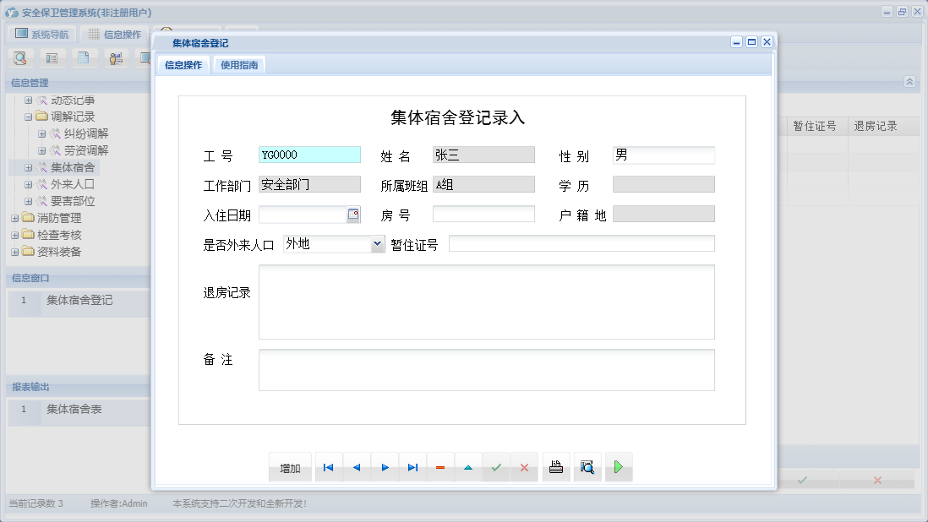Click the green run arrow icon
Image resolution: width=928 pixels, height=522 pixels.
click(618, 465)
